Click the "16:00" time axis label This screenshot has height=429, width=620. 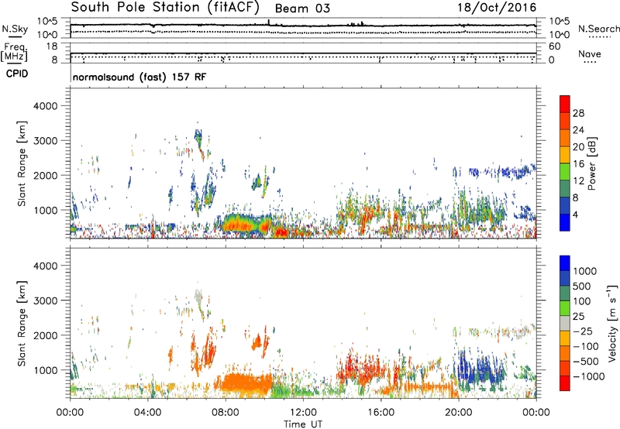coord(381,413)
